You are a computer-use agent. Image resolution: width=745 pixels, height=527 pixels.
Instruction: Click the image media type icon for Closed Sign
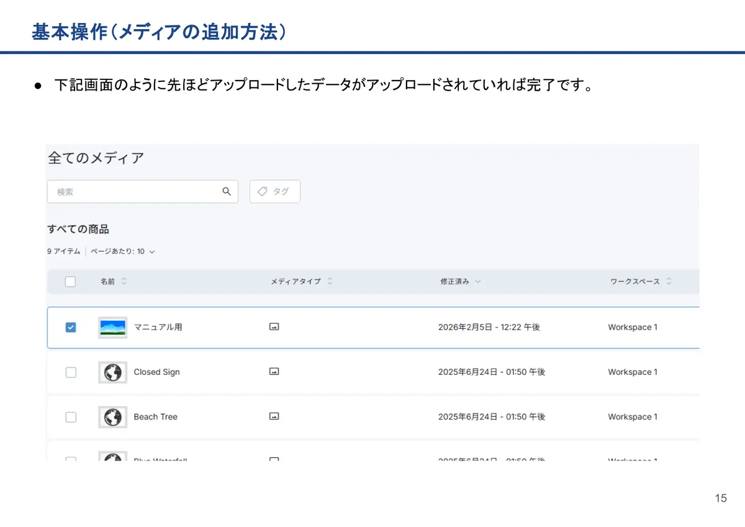(x=274, y=371)
